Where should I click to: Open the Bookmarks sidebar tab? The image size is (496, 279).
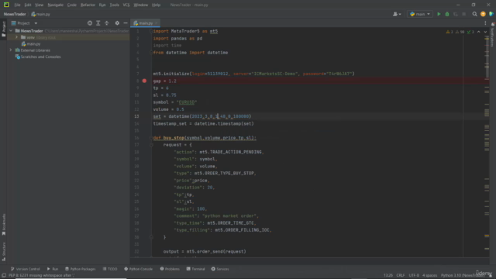(x=3, y=225)
